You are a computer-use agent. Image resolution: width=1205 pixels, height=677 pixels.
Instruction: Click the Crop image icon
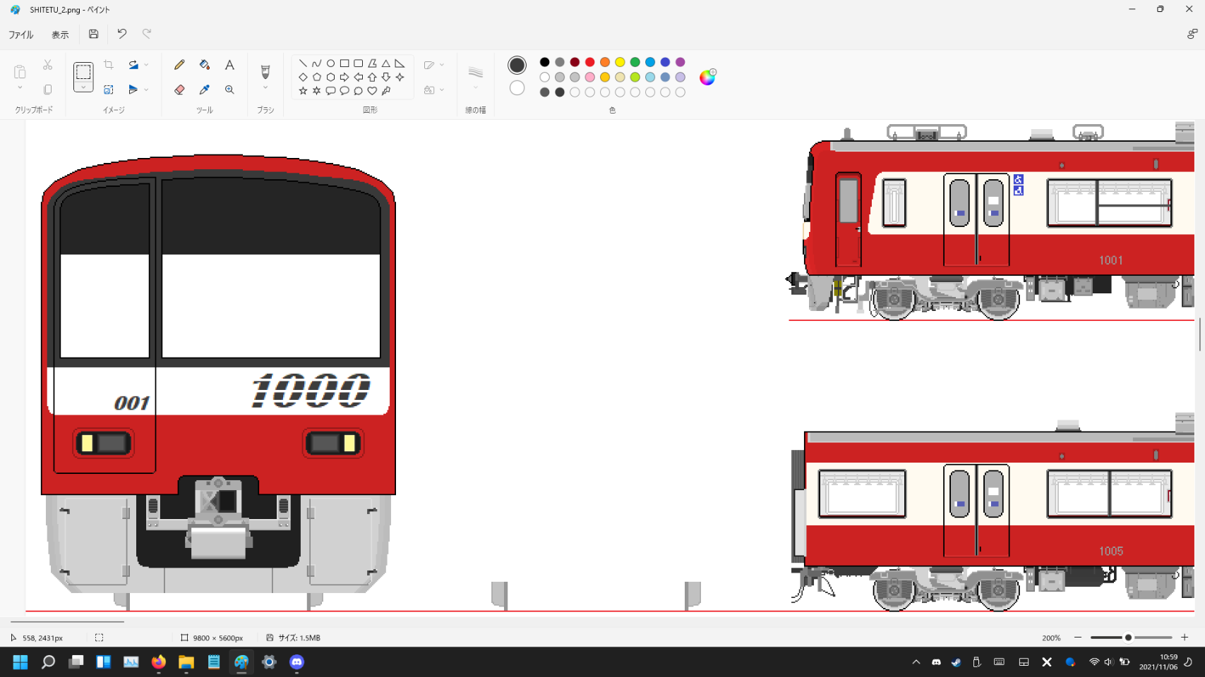pyautogui.click(x=109, y=65)
